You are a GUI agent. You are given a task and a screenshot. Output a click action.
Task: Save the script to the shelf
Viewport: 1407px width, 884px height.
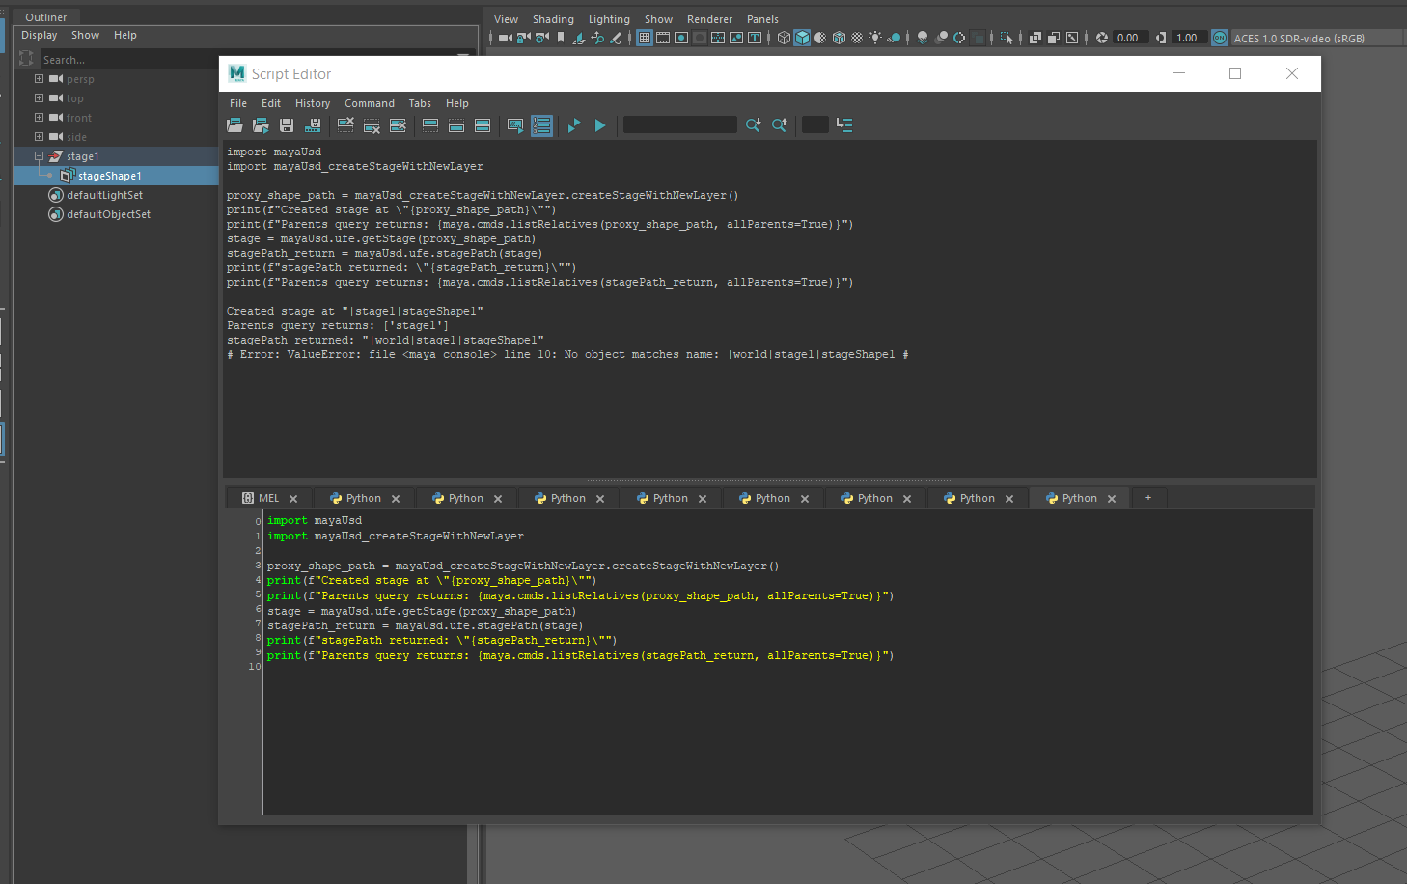tap(315, 124)
